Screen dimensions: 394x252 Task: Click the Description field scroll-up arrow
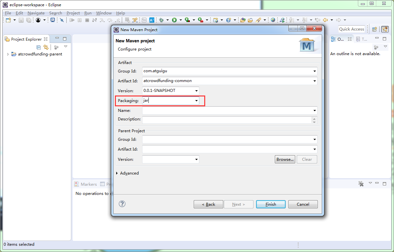315,118
